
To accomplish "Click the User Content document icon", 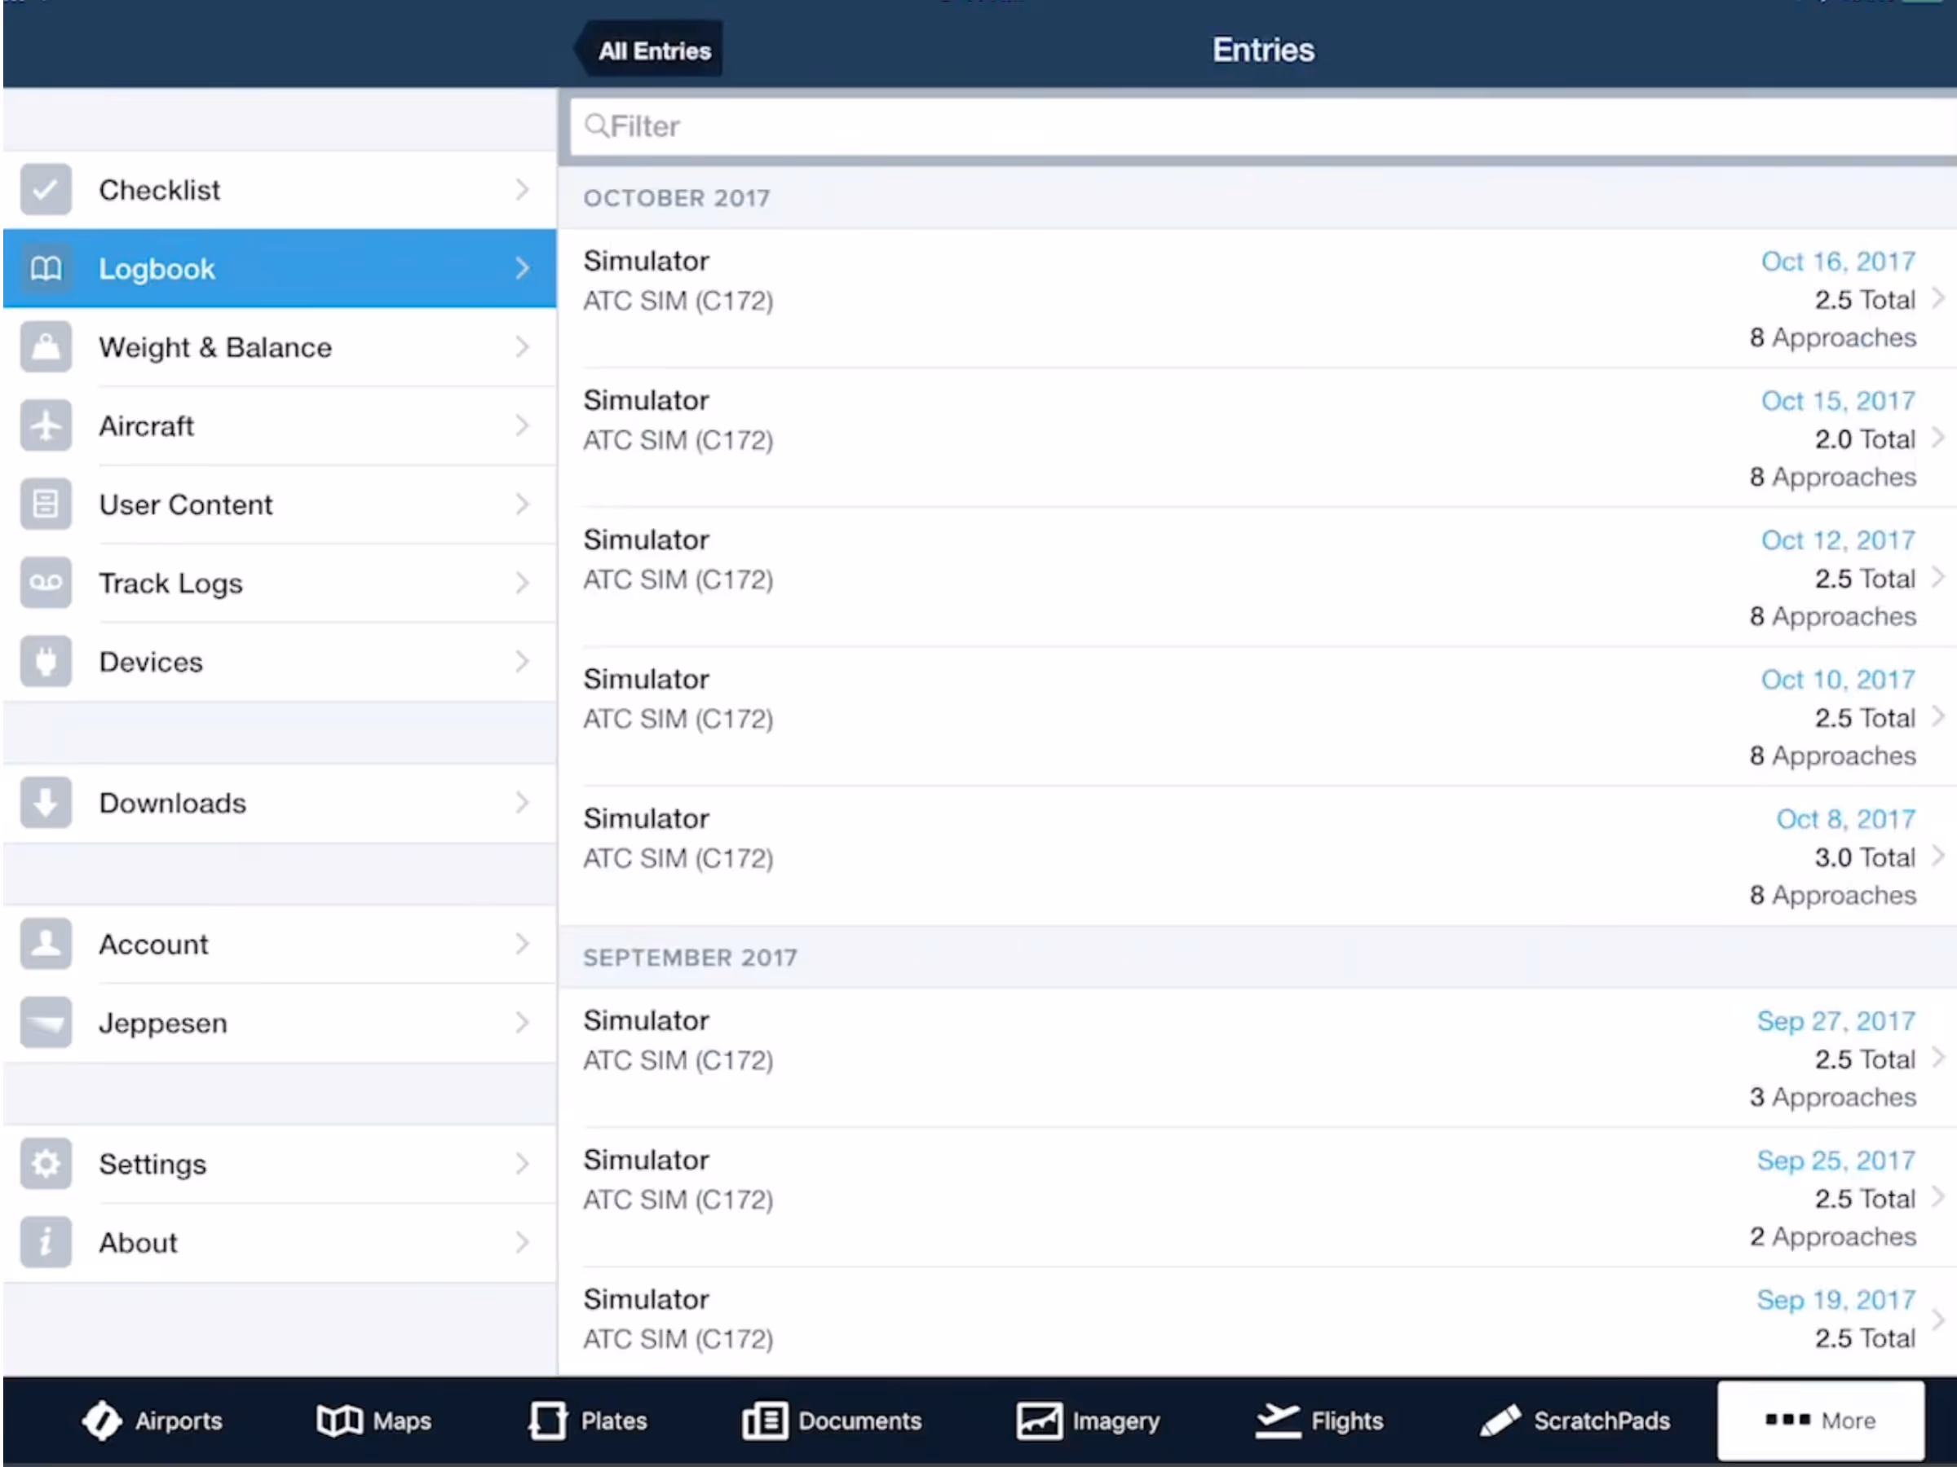I will coord(45,504).
